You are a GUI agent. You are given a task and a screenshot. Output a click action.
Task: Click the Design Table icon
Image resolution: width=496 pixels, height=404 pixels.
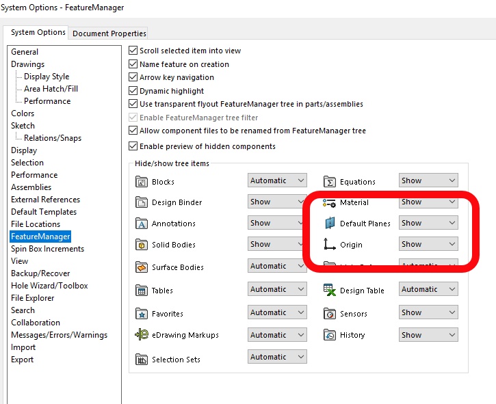click(330, 290)
